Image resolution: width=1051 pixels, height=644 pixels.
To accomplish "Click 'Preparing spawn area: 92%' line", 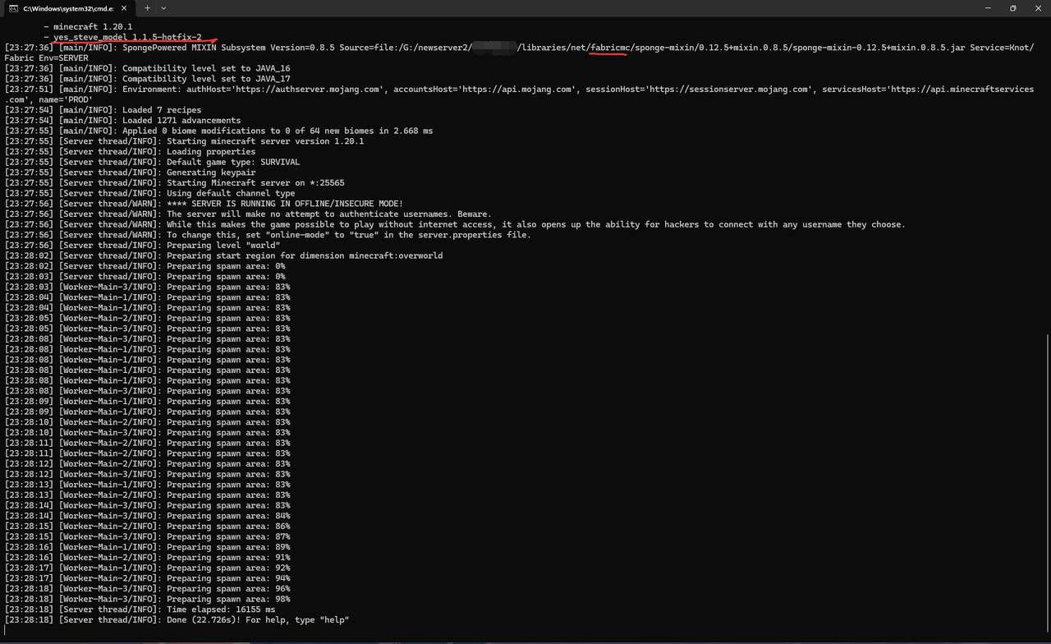I will pos(147,568).
